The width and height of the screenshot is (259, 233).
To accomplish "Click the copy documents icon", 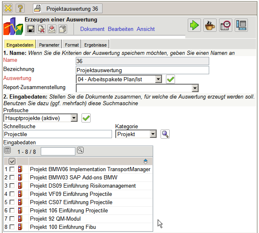I will pyautogui.click(x=63, y=29).
